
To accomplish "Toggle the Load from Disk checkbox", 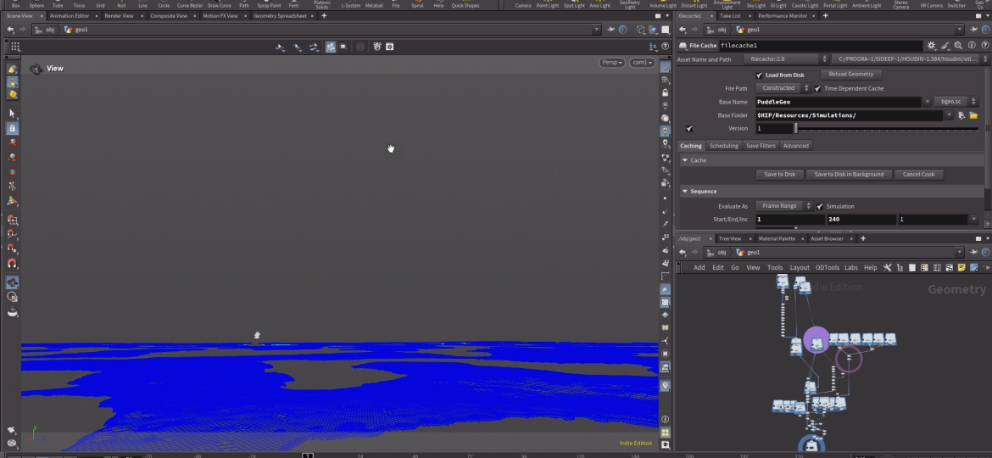I will point(760,75).
